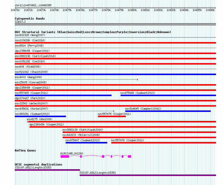
Task: Click the 12p13.2 cytogenetic band bar
Action: [x=115, y=24]
